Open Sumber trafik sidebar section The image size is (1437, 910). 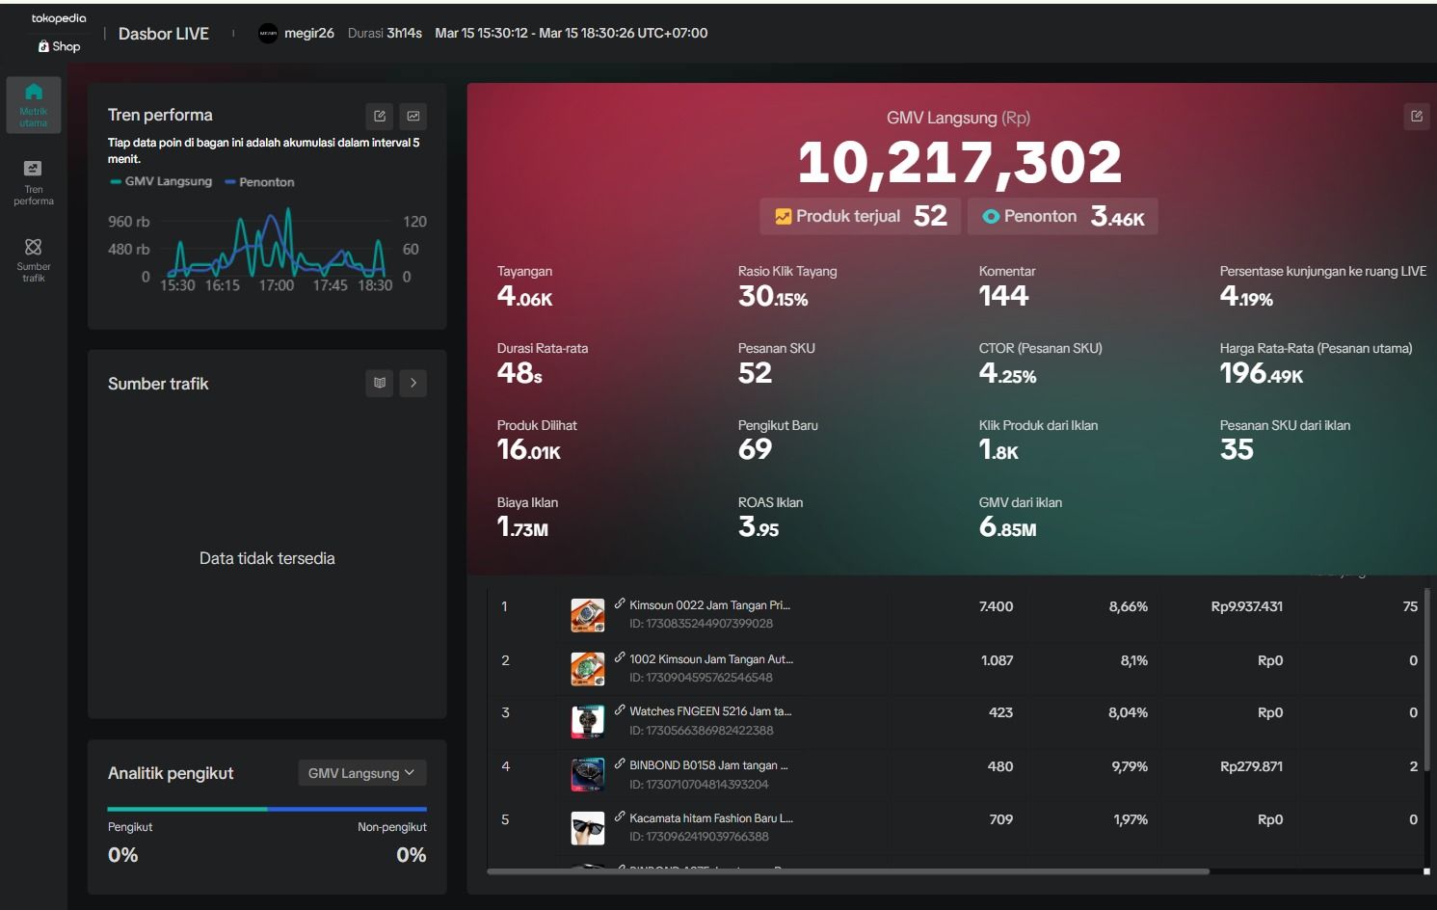point(34,260)
